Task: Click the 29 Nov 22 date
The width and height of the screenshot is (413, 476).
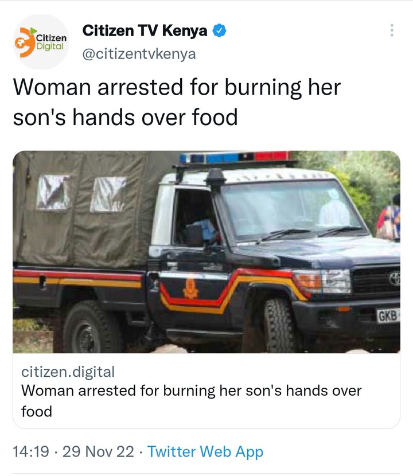Action: 98,451
